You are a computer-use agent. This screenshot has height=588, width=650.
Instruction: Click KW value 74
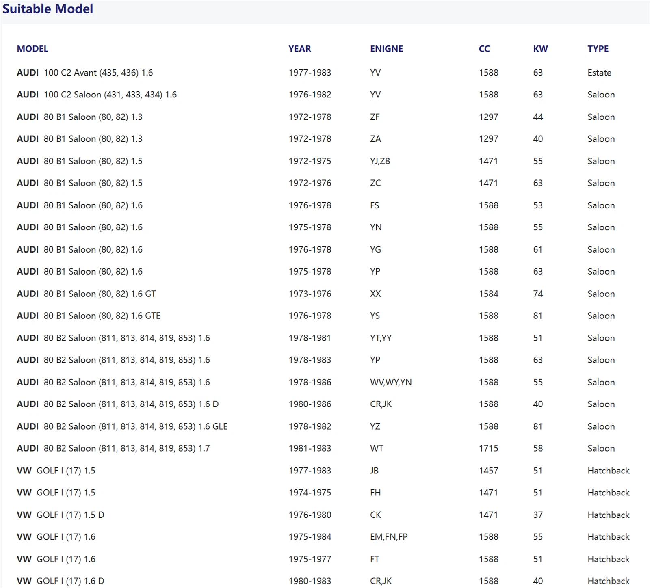coord(538,294)
